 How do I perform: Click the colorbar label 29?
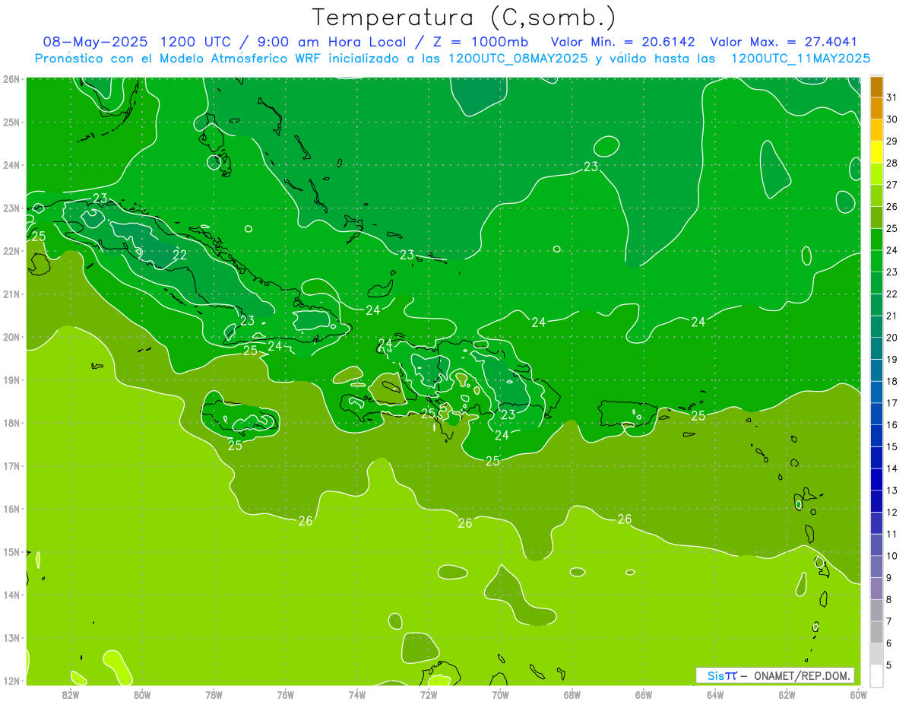point(891,141)
